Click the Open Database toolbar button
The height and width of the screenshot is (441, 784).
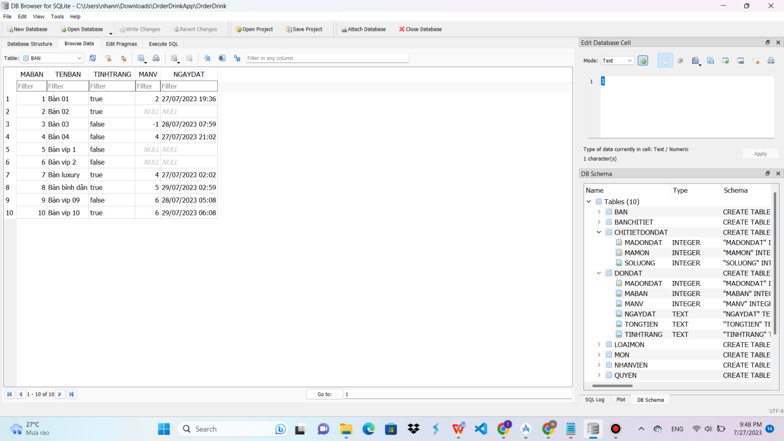(x=82, y=29)
